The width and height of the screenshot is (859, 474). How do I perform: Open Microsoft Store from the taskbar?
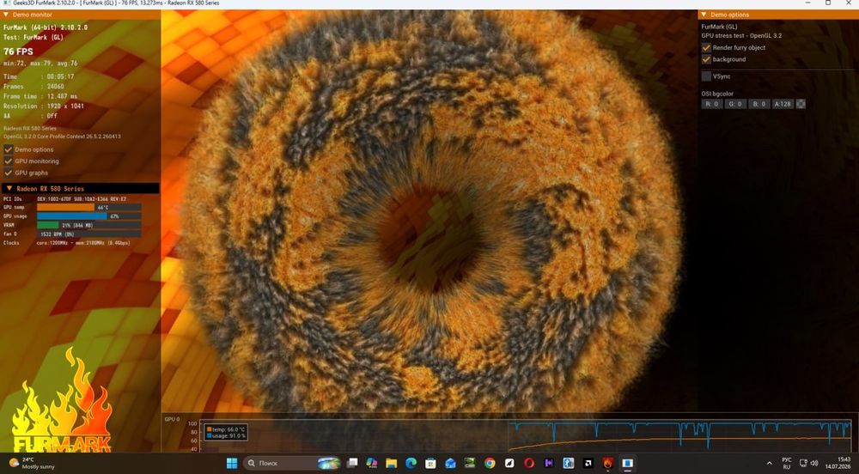430,463
